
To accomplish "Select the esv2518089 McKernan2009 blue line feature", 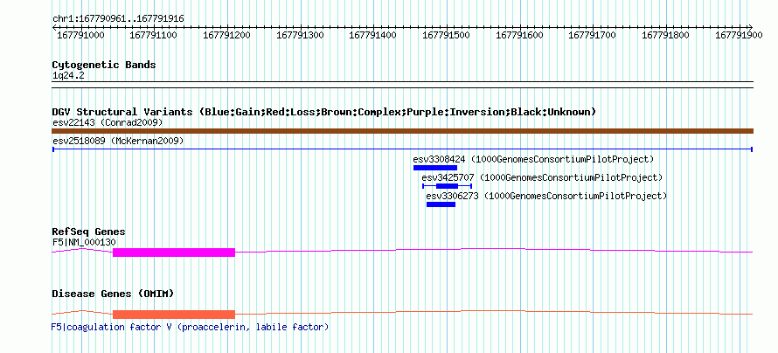I will (402, 149).
